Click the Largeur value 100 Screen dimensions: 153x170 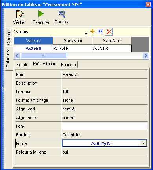pyautogui.click(x=104, y=92)
